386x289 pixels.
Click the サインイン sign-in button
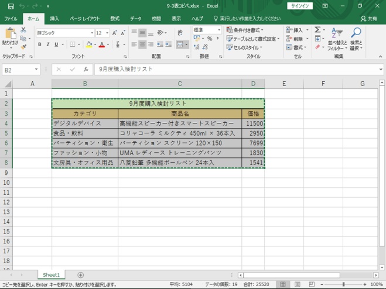(x=300, y=6)
